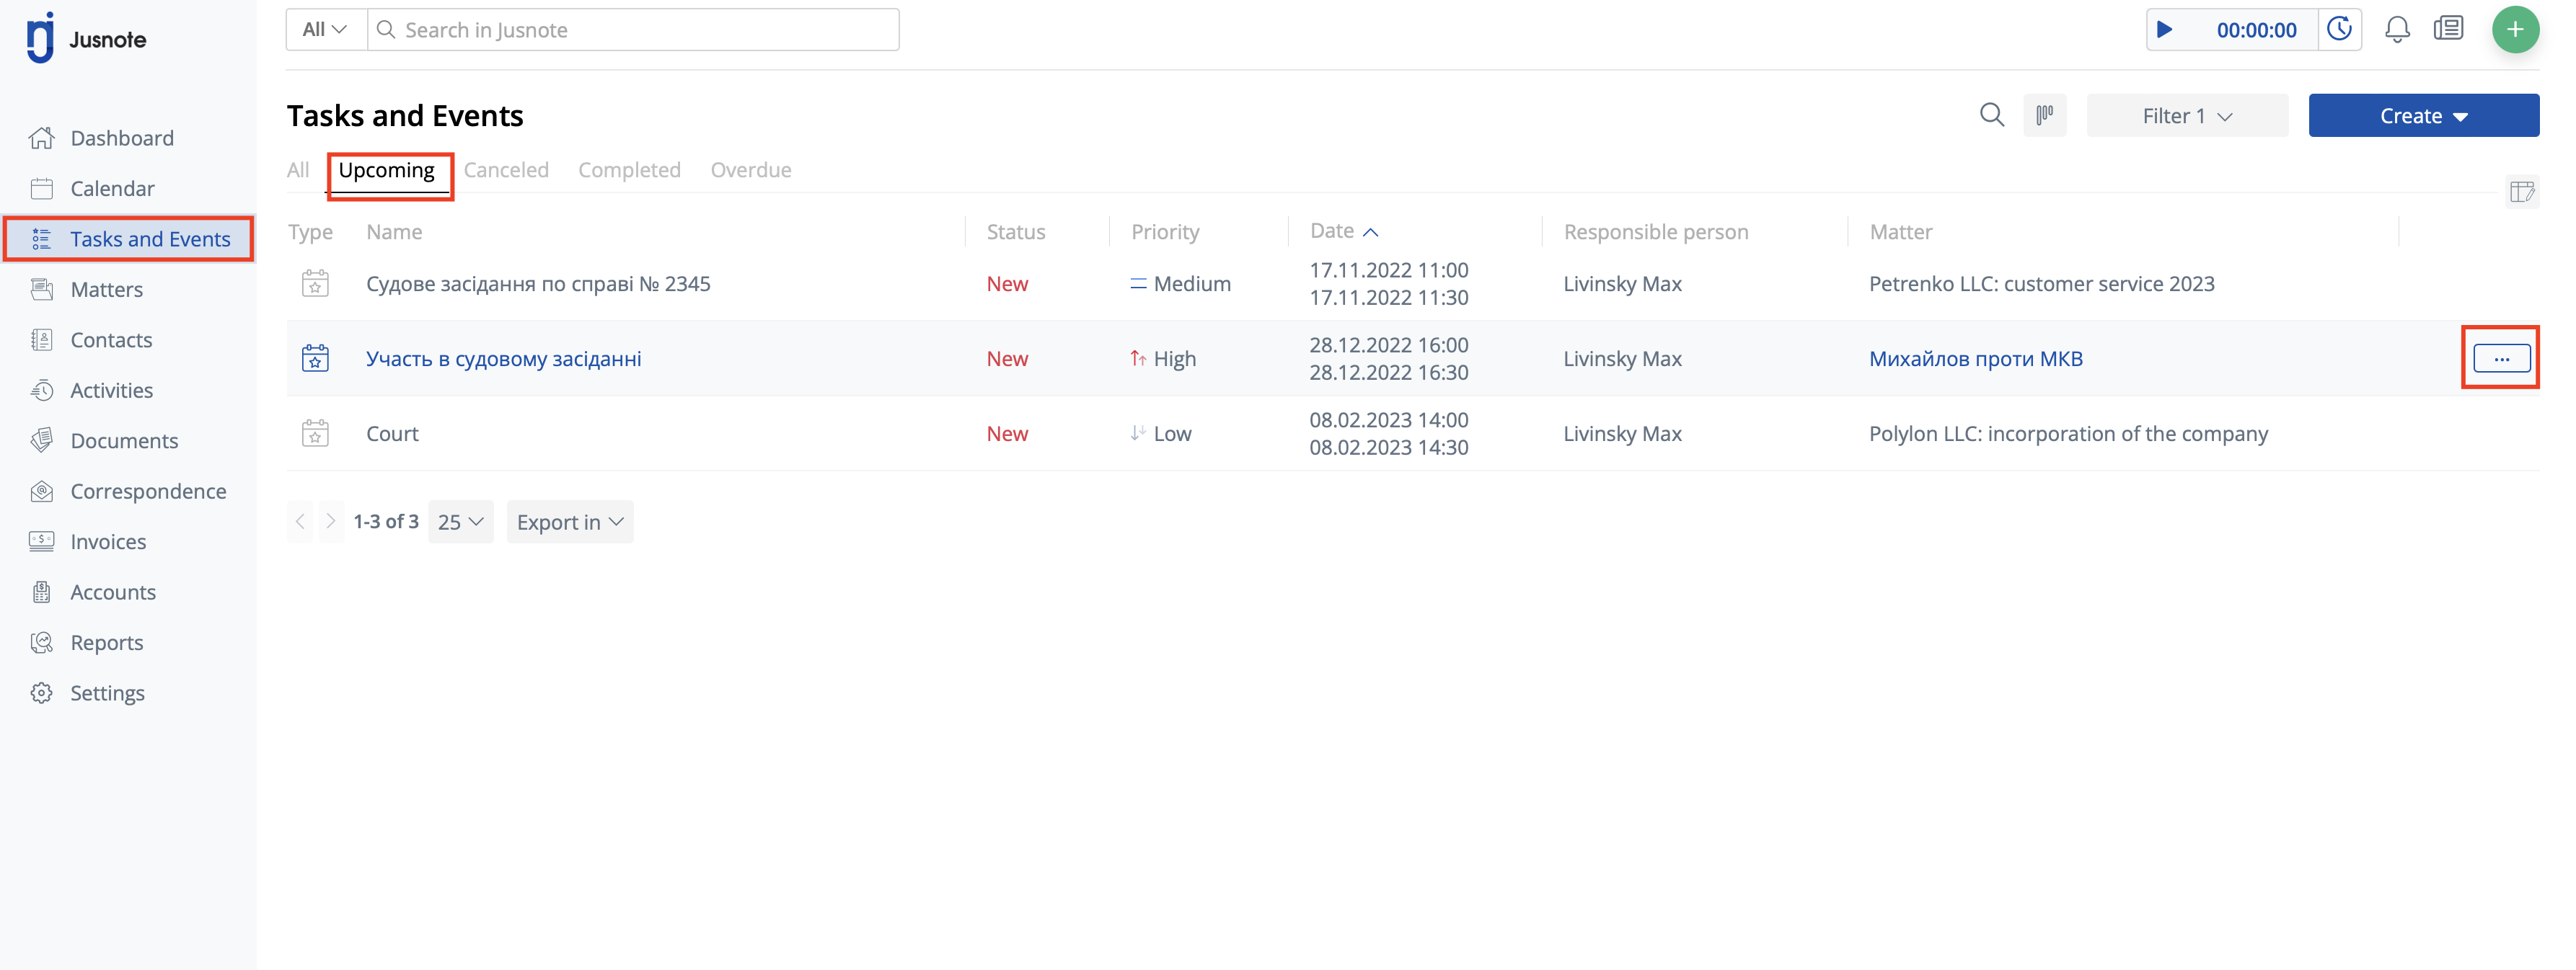
Task: Click the Calendar sidebar icon
Action: coord(42,188)
